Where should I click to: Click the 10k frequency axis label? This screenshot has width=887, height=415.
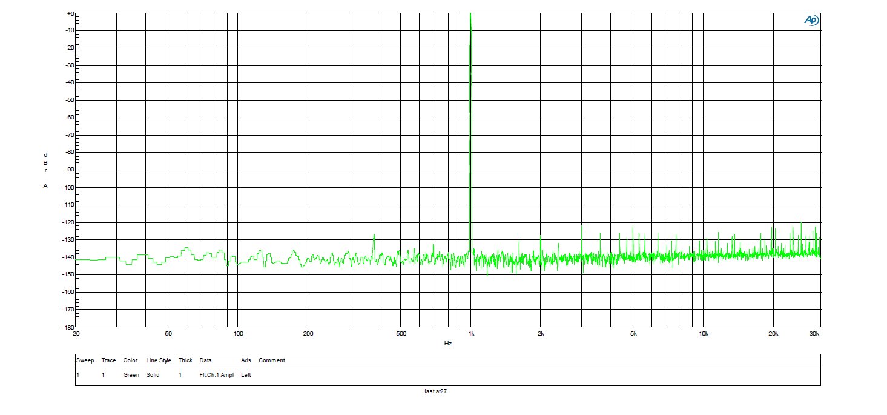coord(703,334)
